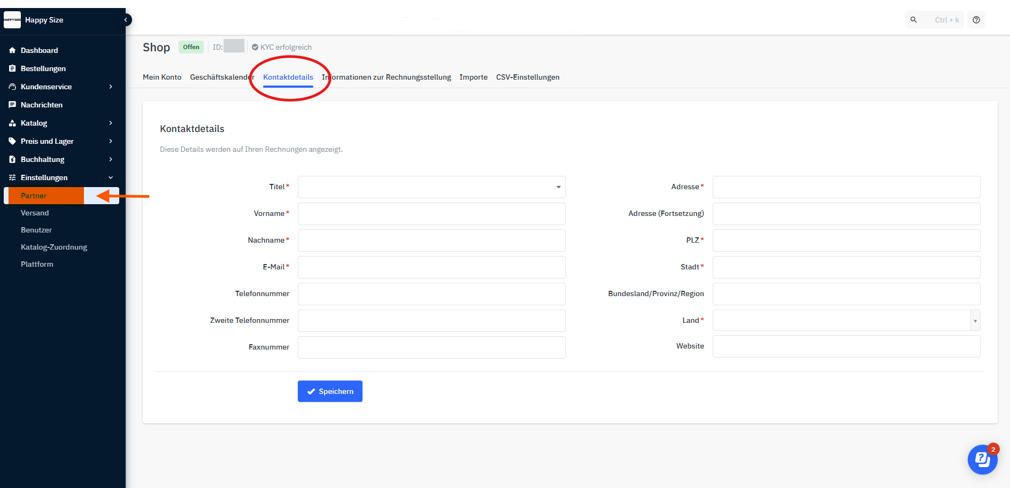
Task: Click the Dashboard home icon
Action: pyautogui.click(x=12, y=50)
